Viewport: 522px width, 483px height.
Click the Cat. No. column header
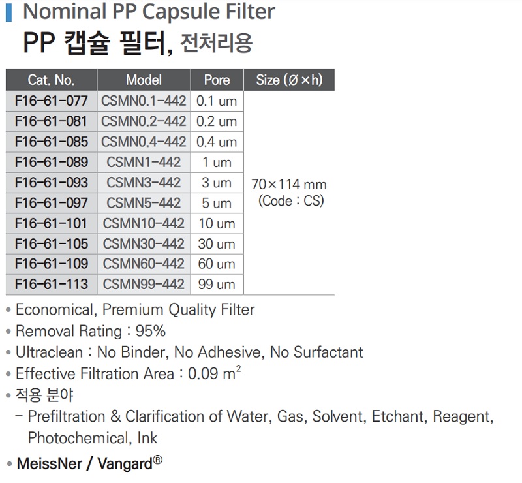51,80
